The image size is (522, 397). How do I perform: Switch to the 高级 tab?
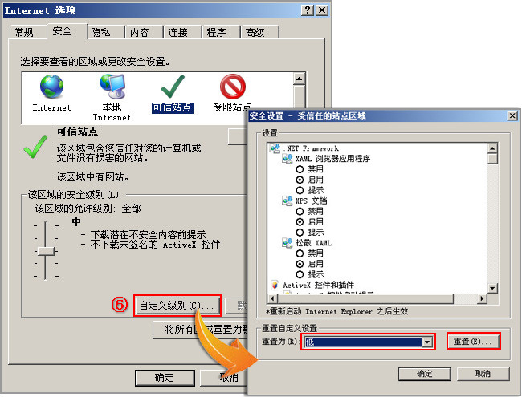(255, 33)
